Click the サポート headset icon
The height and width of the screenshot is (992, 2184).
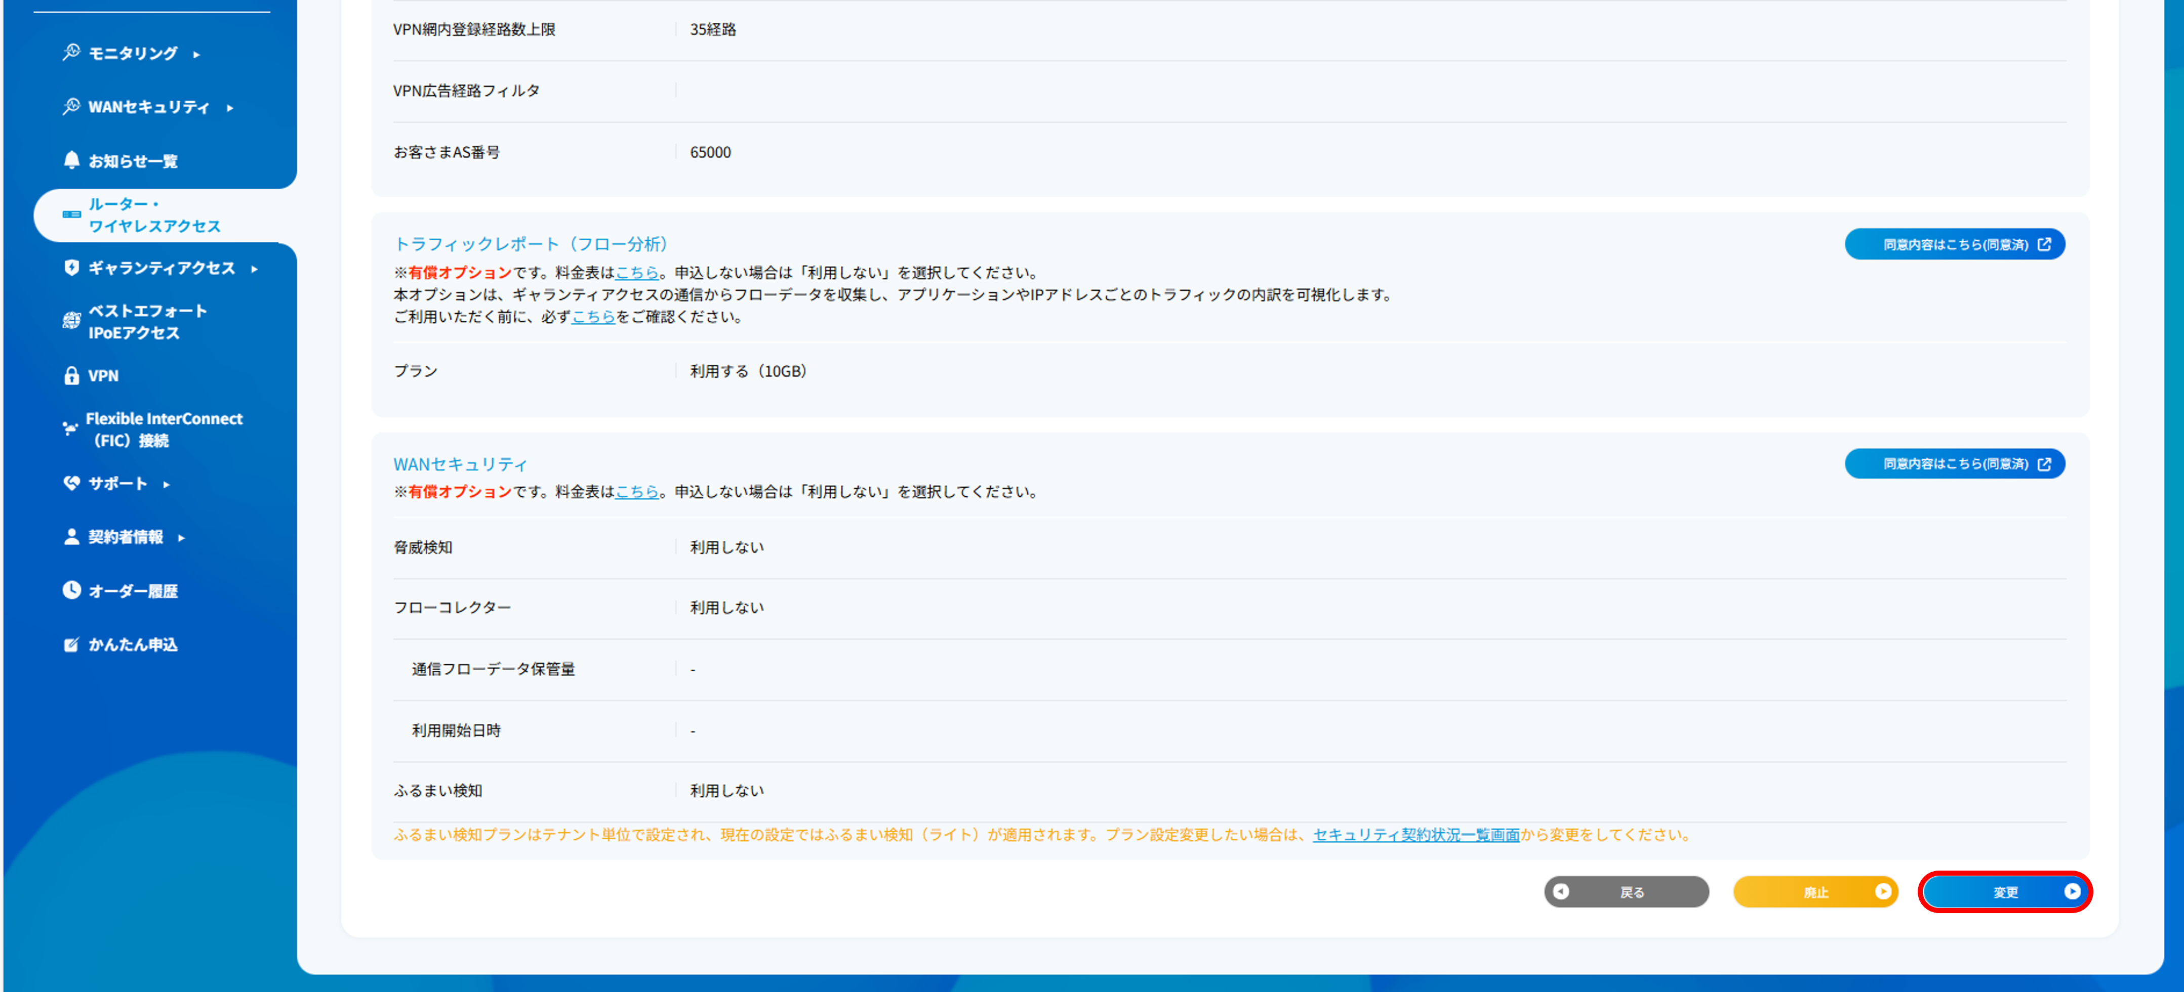click(71, 483)
